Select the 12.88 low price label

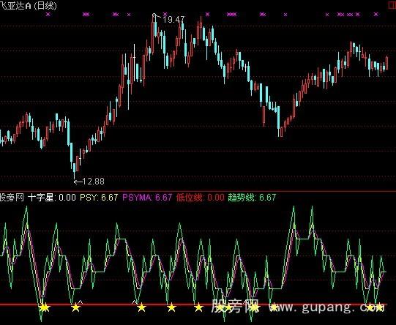pyautogui.click(x=93, y=181)
